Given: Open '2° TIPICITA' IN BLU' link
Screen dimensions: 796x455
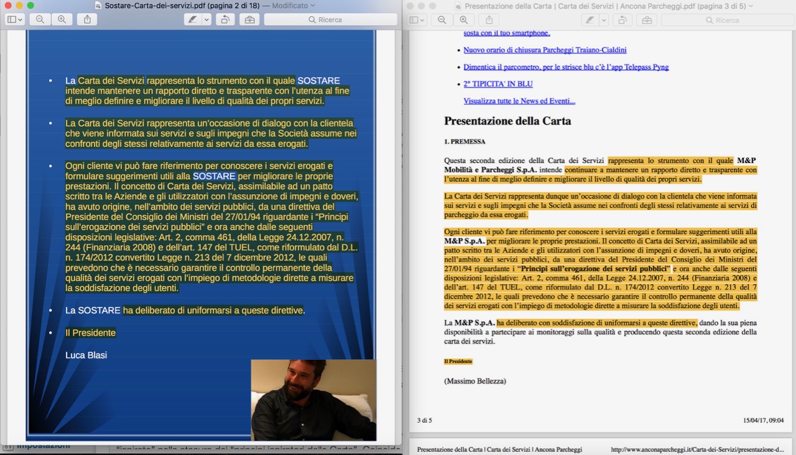Looking at the screenshot, I should click(x=498, y=83).
